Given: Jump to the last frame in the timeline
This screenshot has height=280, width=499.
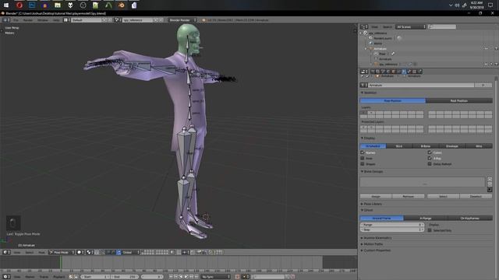Looking at the screenshot, I should [x=197, y=277].
